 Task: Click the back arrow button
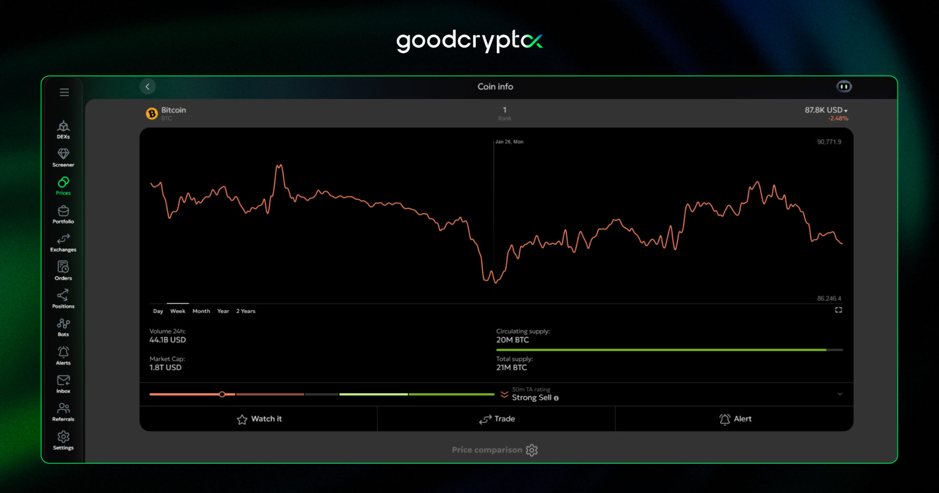tap(148, 87)
